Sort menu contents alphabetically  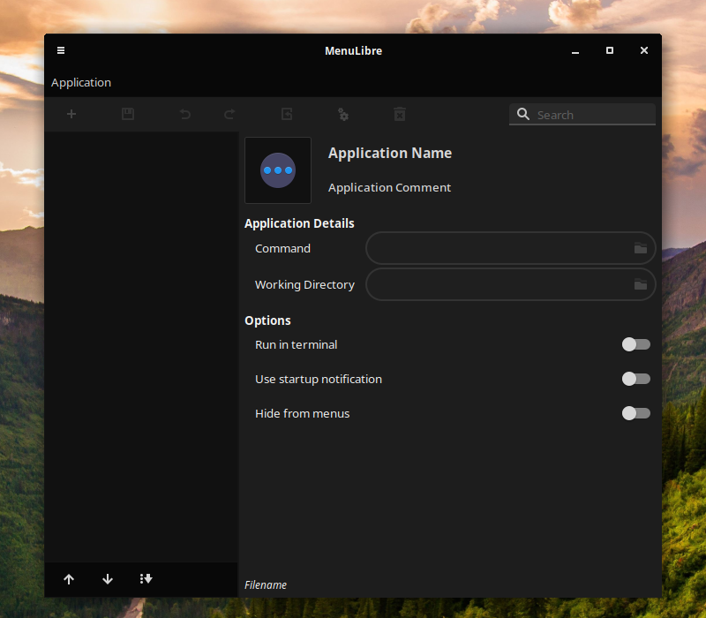[x=146, y=579]
